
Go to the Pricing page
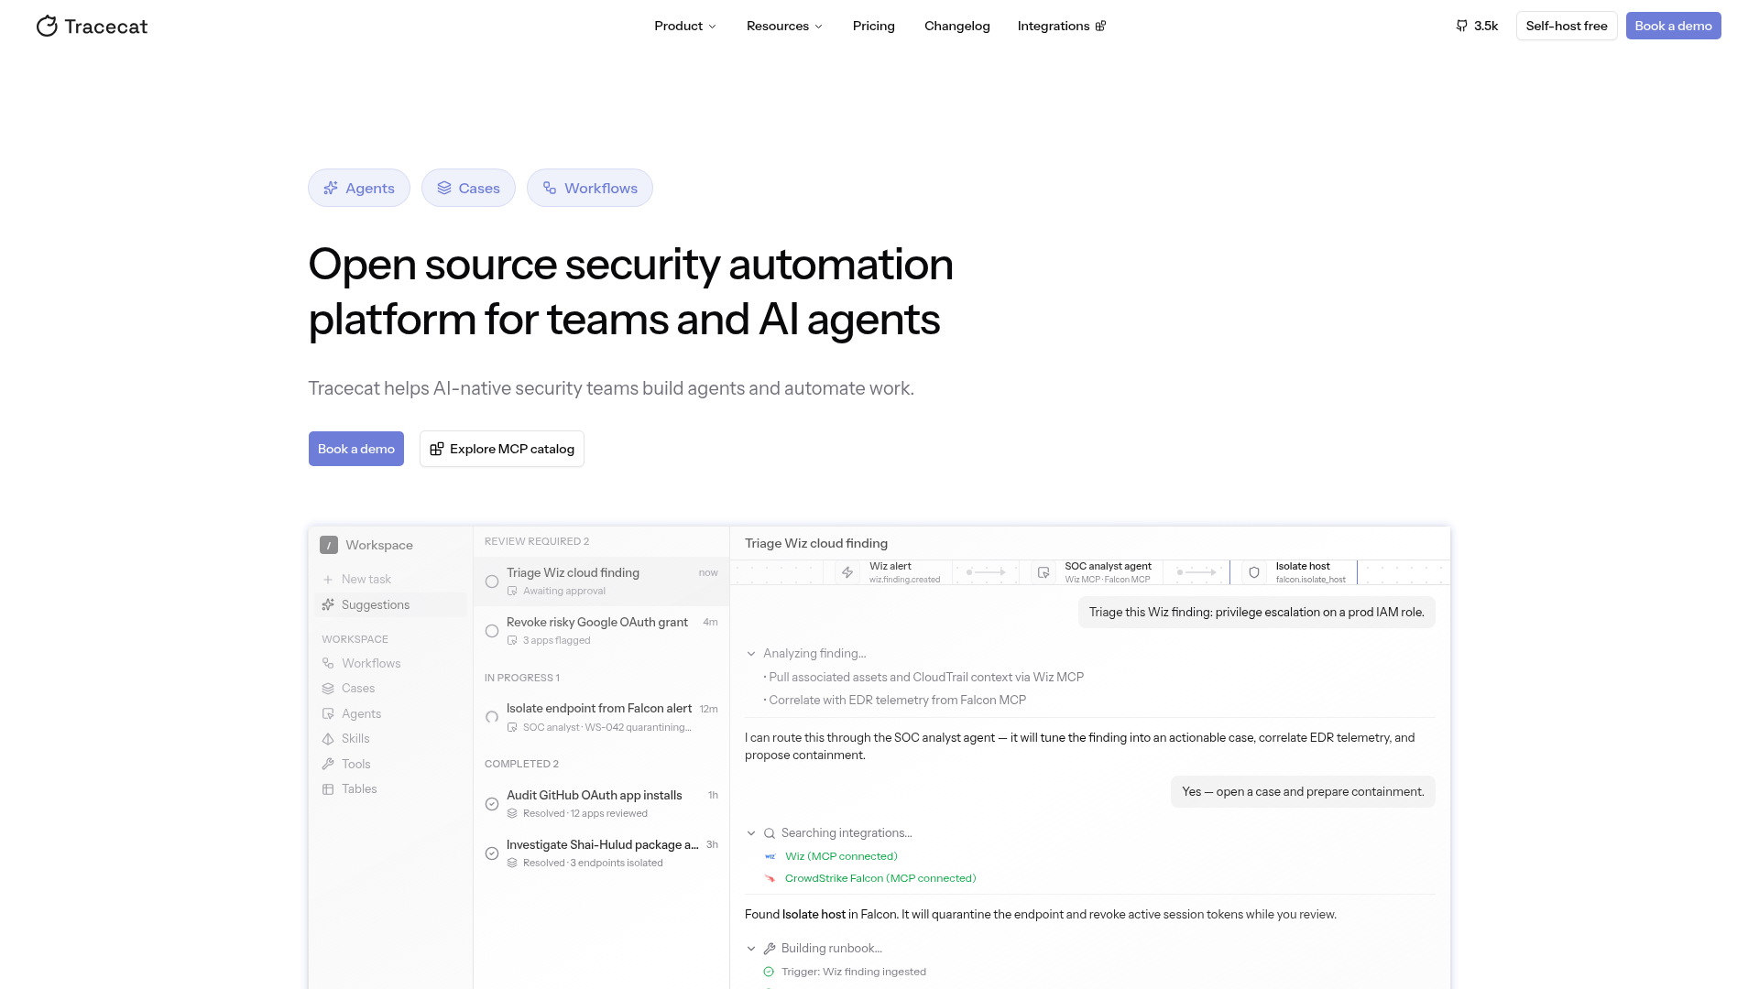pos(873,26)
